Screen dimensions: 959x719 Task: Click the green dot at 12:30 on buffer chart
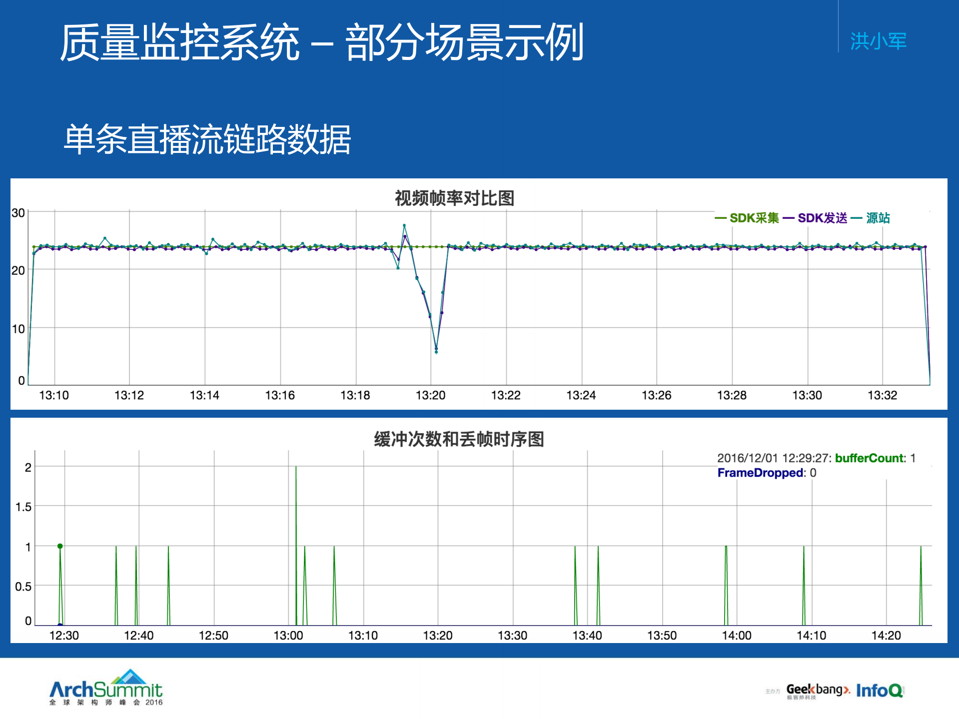click(x=59, y=546)
